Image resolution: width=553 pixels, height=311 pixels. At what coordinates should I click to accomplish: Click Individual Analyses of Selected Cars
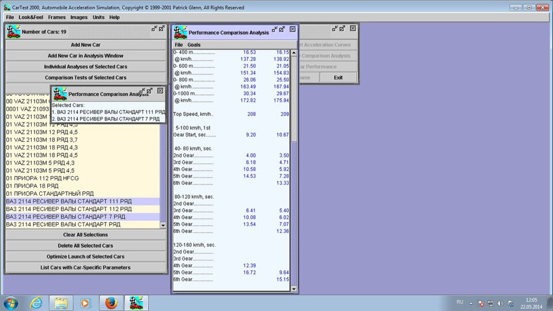tap(86, 67)
